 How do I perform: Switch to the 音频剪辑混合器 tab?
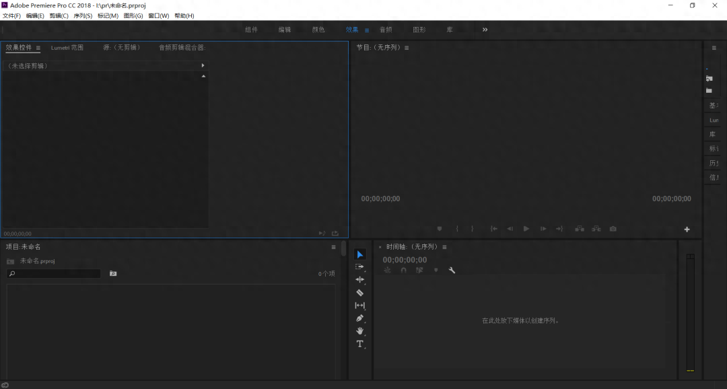tap(182, 48)
